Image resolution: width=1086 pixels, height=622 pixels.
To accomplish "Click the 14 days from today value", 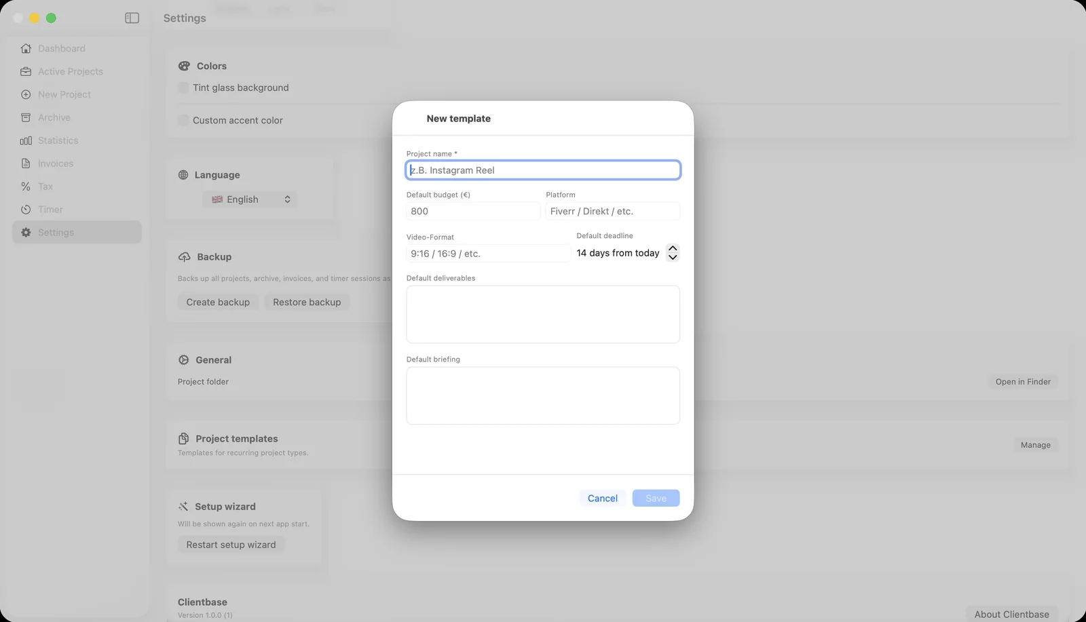I will tap(618, 253).
